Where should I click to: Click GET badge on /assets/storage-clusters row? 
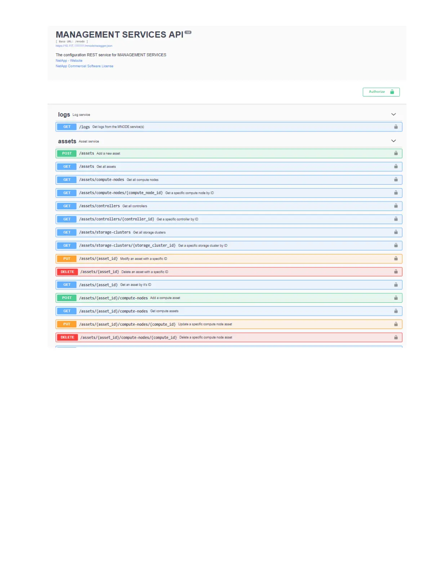pyautogui.click(x=67, y=232)
